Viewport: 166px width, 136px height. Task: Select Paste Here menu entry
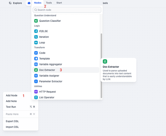[x=21, y=114]
